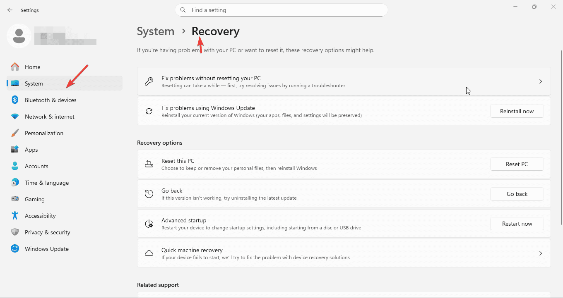Click the Recovery page title
563x298 pixels.
click(215, 31)
